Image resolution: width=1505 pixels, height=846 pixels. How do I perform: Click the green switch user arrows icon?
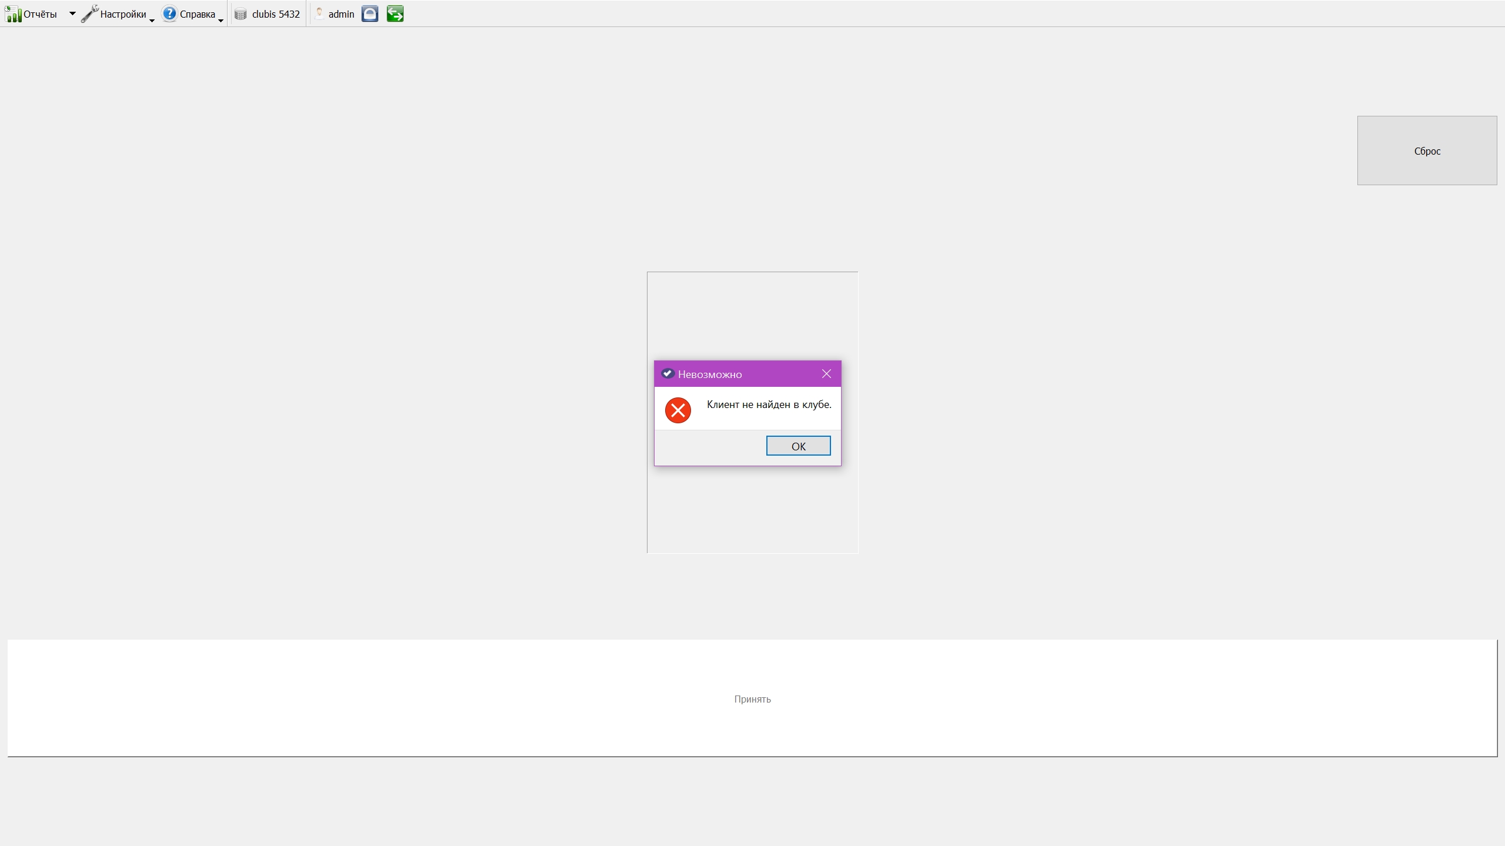(x=395, y=14)
